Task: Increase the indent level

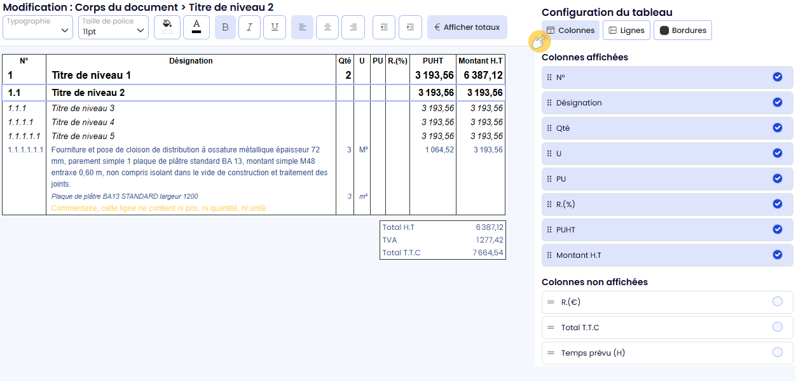Action: pos(410,27)
